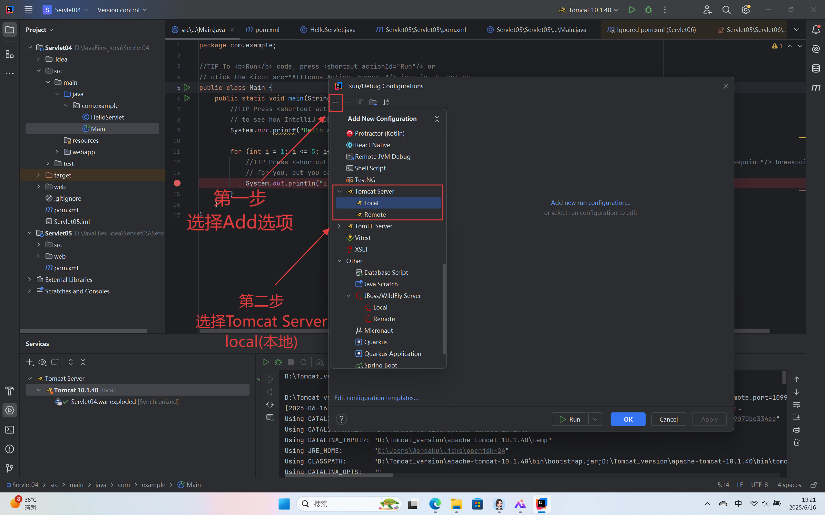Image resolution: width=825 pixels, height=515 pixels.
Task: Click the Edit configuration templates link
Action: [x=376, y=398]
